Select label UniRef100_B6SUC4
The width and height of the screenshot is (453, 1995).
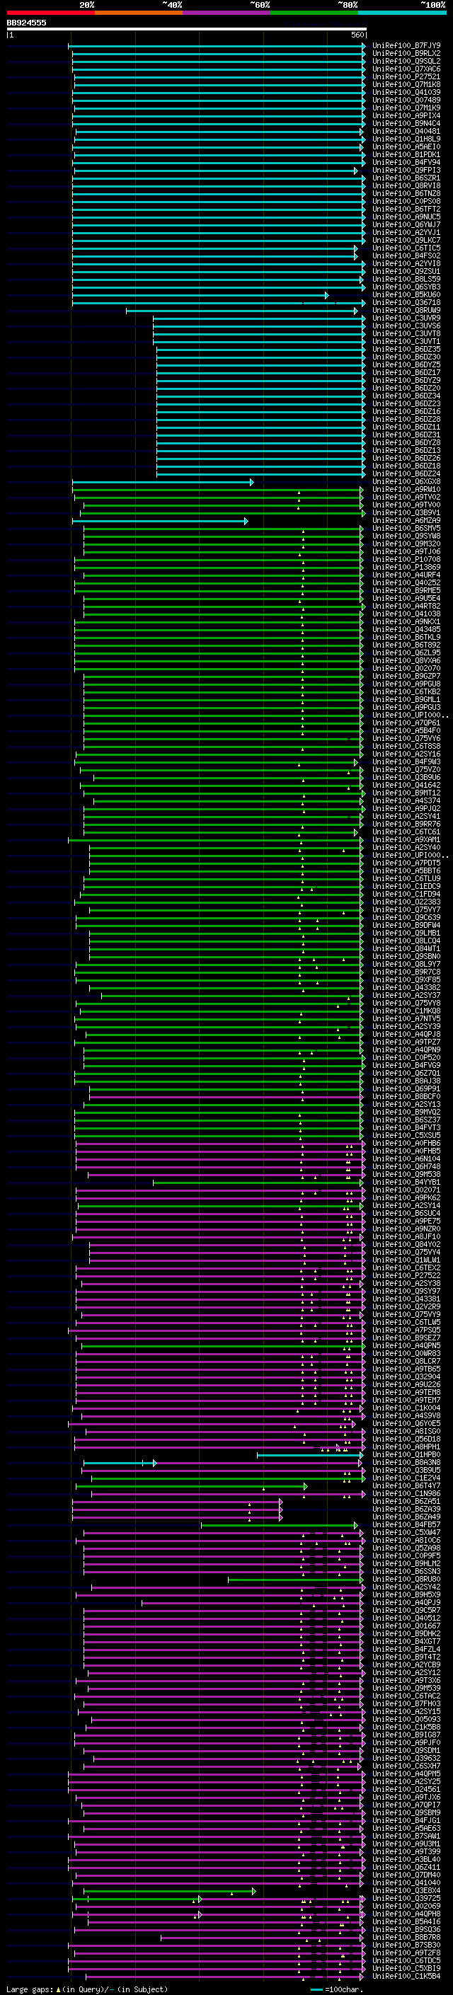[406, 1214]
